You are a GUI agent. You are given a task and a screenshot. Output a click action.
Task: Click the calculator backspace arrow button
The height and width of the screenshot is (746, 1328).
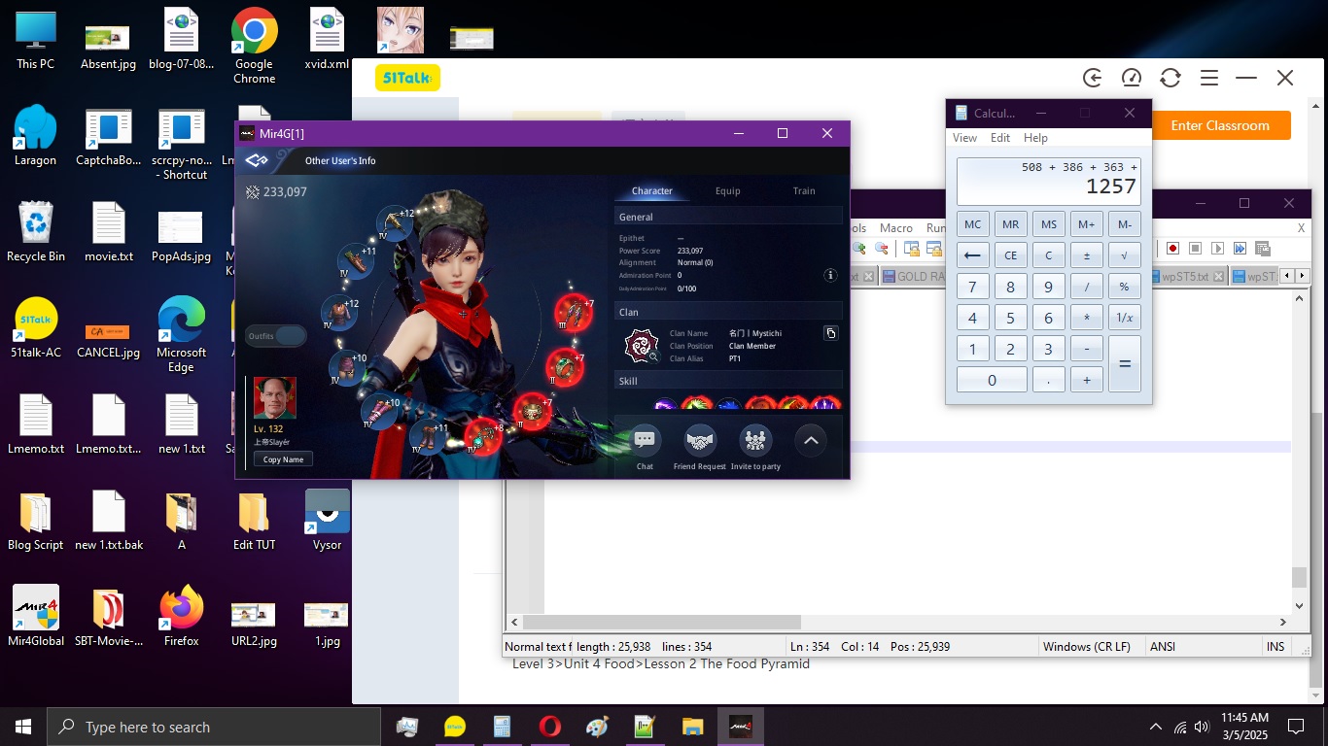pyautogui.click(x=972, y=255)
